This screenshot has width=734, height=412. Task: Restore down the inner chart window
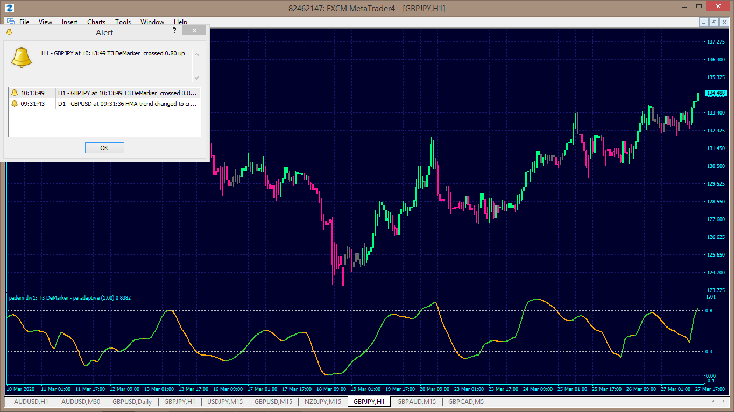[714, 22]
